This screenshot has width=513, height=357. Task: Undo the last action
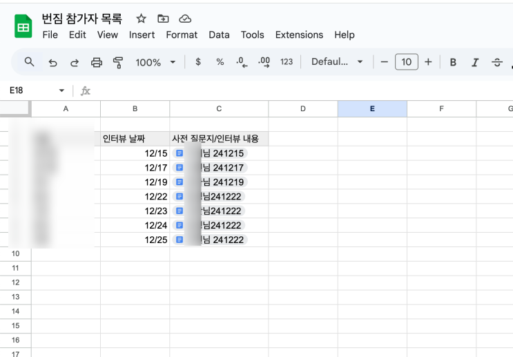[52, 62]
